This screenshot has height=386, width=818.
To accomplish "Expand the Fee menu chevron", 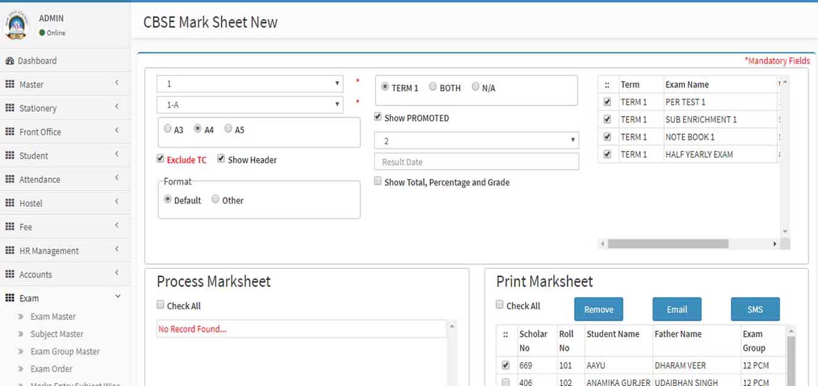I will pyautogui.click(x=117, y=226).
